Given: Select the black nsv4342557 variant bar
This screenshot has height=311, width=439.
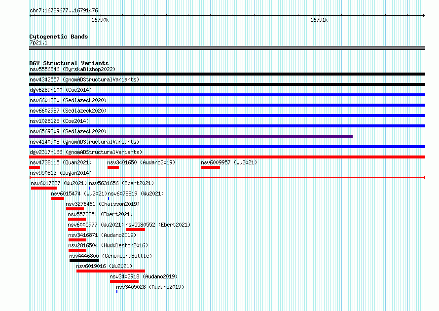Looking at the screenshot, I should click(x=227, y=84).
